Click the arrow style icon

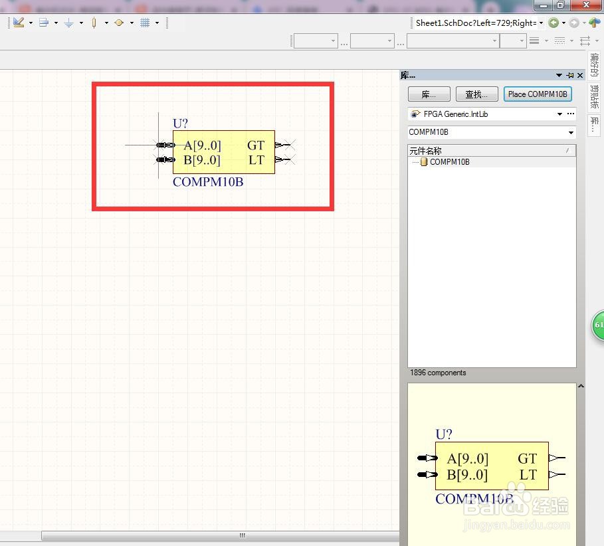point(585,41)
